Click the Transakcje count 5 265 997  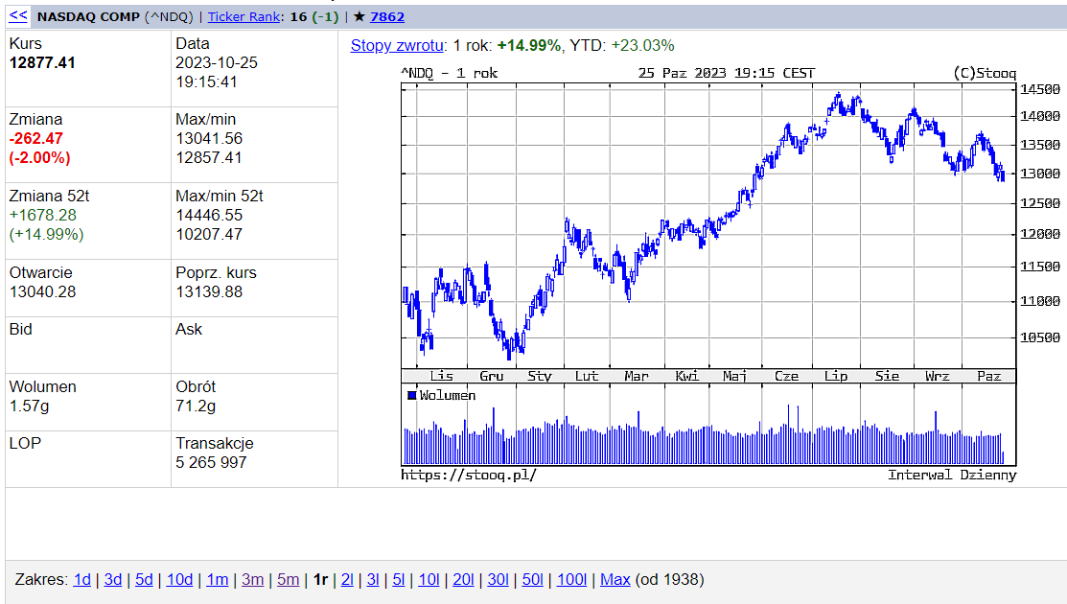point(211,462)
